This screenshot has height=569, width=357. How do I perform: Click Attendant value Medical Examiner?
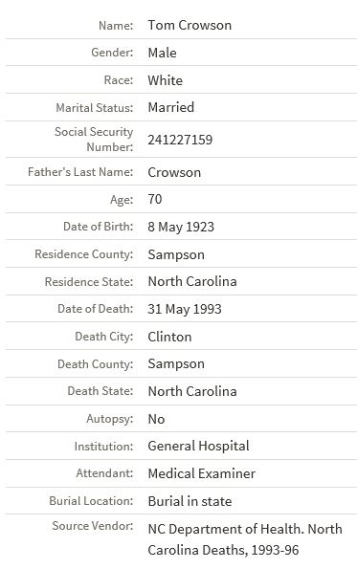click(201, 473)
